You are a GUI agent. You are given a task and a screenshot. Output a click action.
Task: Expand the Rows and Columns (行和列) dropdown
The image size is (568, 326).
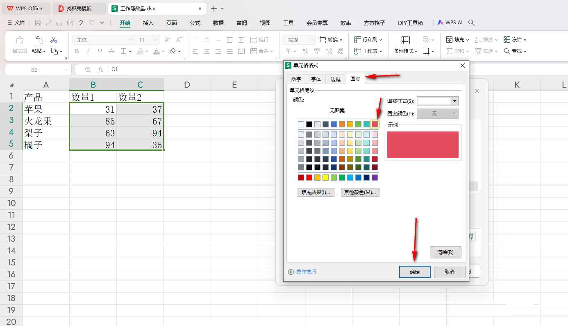pos(381,40)
